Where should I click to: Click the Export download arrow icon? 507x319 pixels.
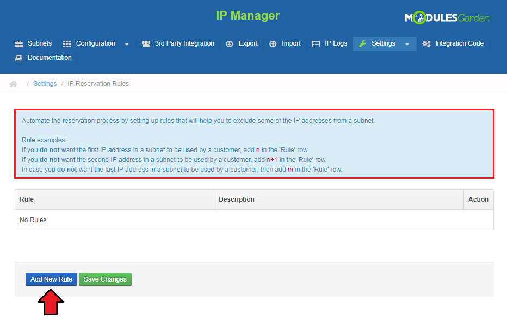point(229,44)
